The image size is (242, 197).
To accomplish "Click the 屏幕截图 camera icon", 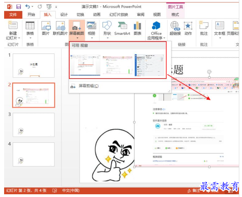I will tap(77, 26).
